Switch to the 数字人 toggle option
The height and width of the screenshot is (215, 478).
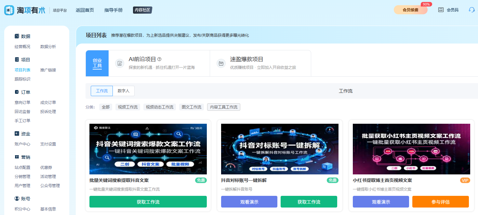(x=124, y=91)
